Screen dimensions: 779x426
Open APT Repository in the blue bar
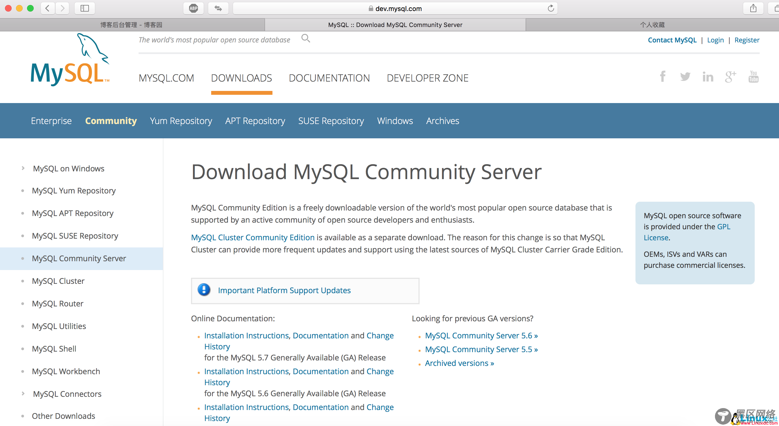[255, 121]
